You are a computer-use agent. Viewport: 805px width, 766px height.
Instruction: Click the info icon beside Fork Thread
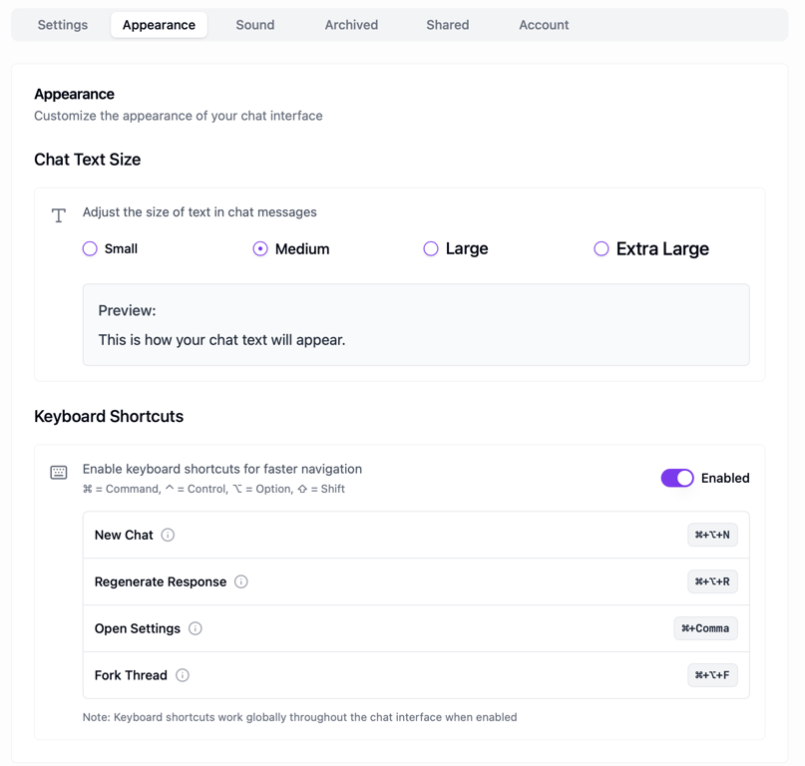coord(183,675)
